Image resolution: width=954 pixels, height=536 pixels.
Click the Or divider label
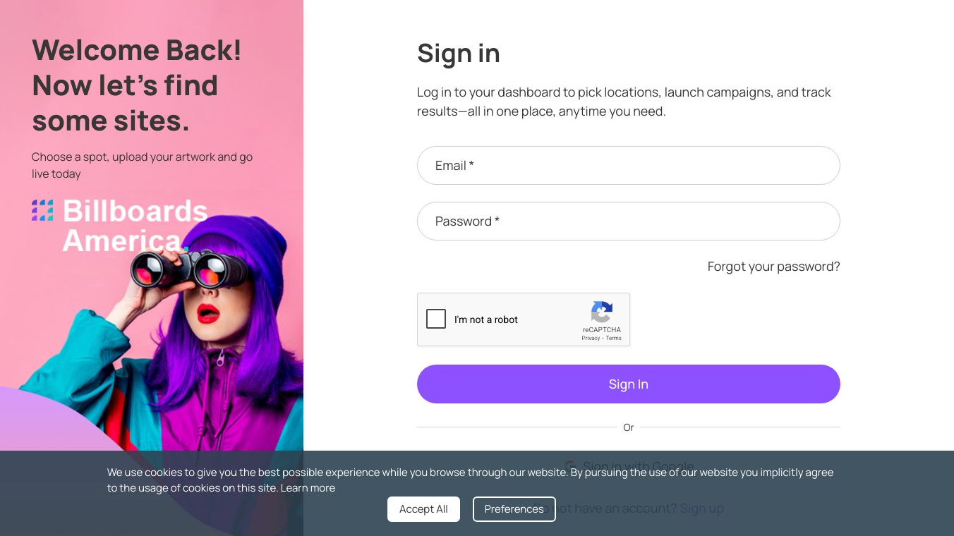tap(628, 427)
